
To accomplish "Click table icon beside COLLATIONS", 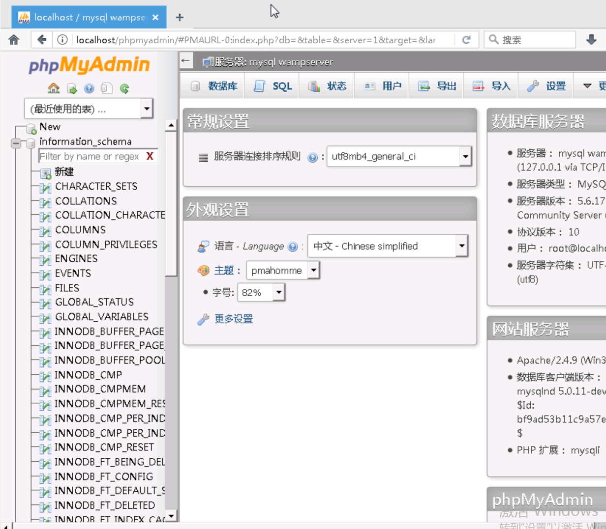I will [45, 202].
